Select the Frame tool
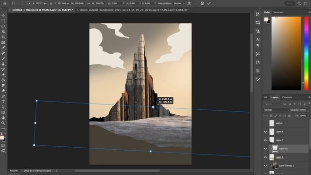This screenshot has height=175, width=311. pyautogui.click(x=3, y=42)
